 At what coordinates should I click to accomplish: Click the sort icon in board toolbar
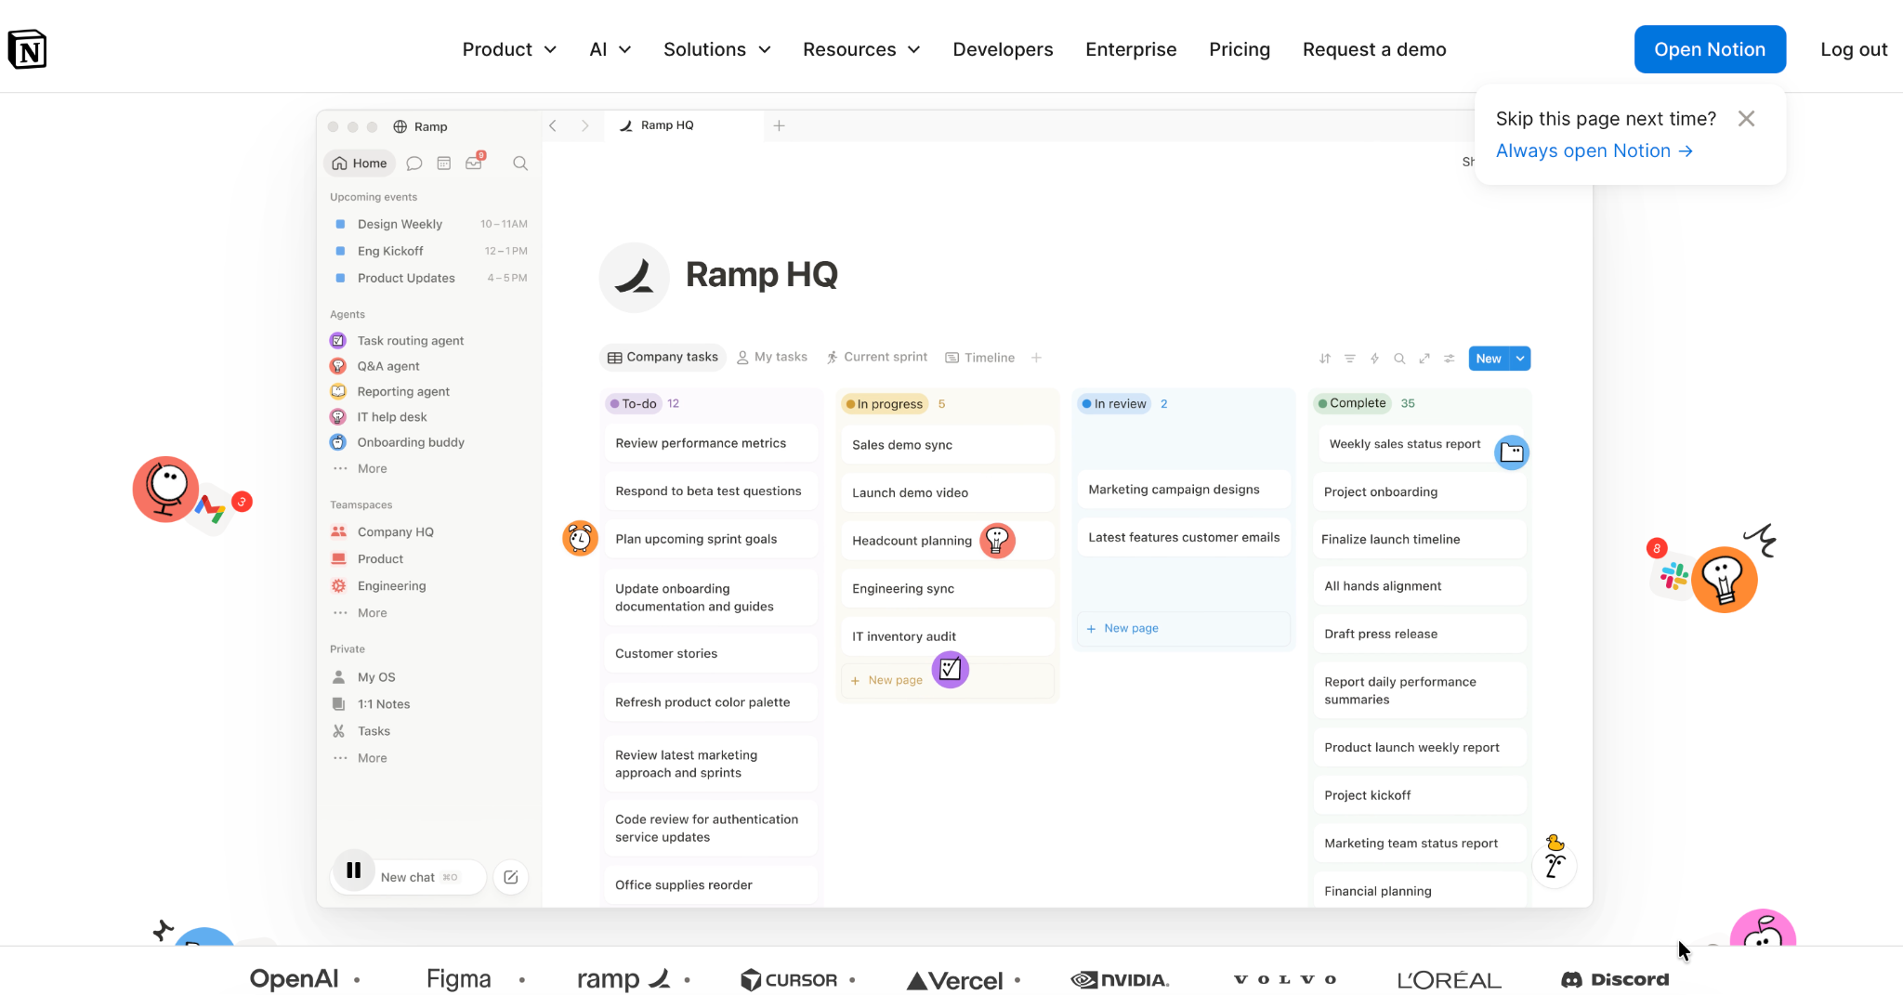coord(1325,359)
